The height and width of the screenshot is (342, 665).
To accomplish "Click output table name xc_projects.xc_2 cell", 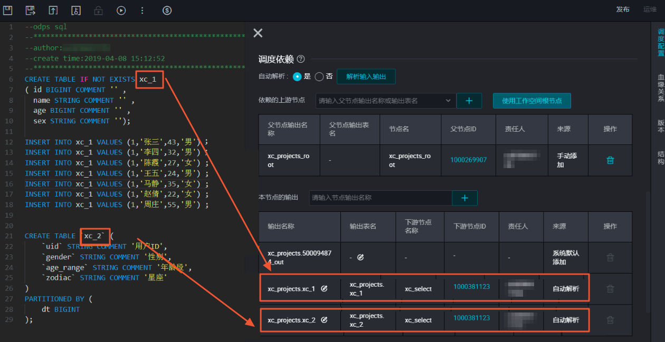I will click(367, 320).
